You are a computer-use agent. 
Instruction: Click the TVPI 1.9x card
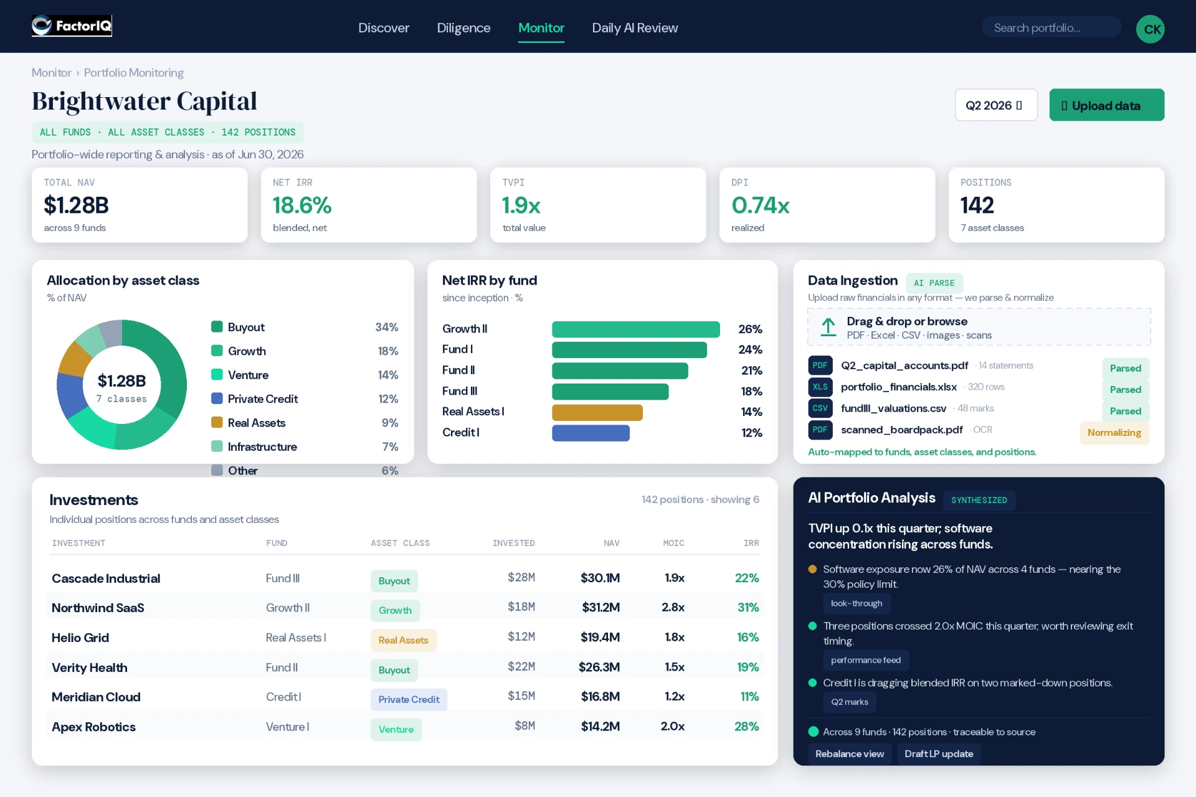pyautogui.click(x=598, y=205)
